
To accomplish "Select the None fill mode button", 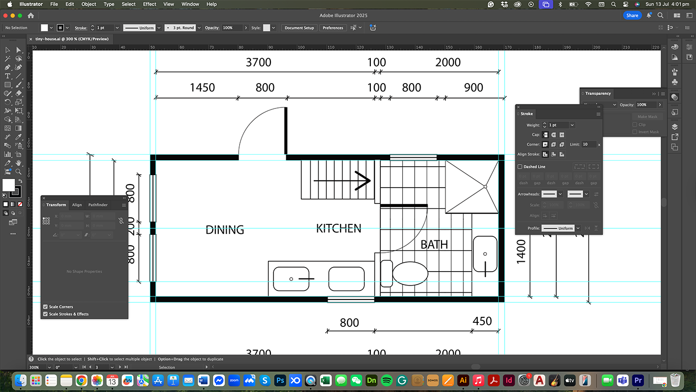I will click(20, 204).
